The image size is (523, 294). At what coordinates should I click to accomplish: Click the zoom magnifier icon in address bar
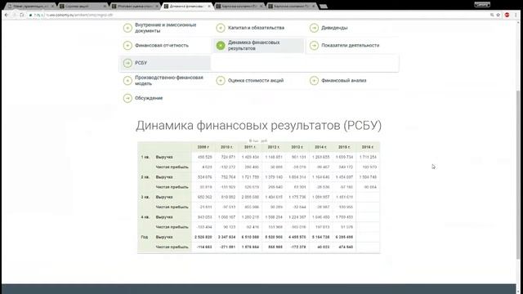(x=492, y=15)
